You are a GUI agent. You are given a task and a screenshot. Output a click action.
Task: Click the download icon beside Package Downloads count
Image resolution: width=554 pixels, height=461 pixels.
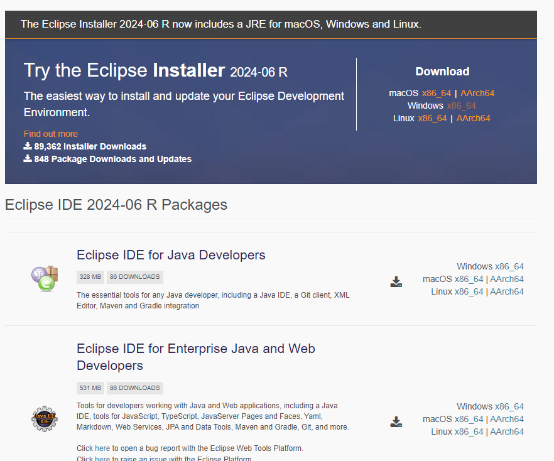pos(28,159)
